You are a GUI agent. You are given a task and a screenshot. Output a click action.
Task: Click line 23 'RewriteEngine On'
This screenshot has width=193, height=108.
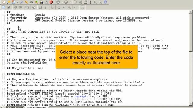click(x=21, y=74)
